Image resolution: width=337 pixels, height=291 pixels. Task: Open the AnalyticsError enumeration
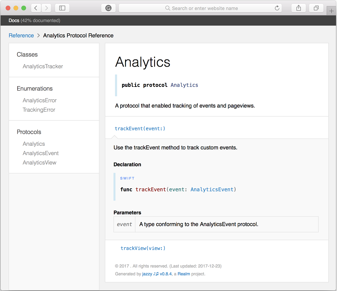40,100
